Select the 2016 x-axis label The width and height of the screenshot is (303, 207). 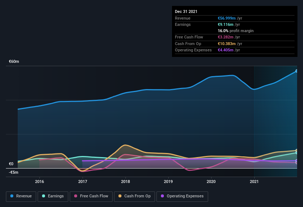click(x=39, y=181)
